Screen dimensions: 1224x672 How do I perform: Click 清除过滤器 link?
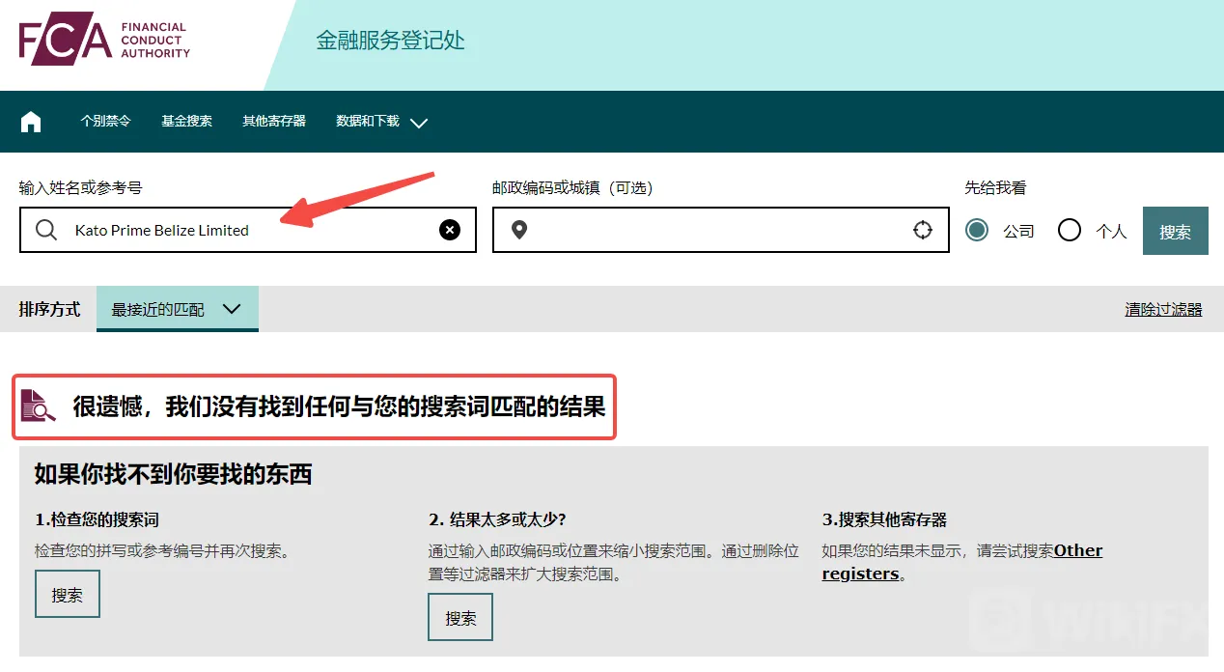(x=1163, y=310)
